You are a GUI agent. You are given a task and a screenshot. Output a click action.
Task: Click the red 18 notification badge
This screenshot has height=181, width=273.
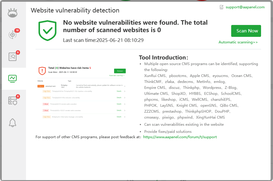(17, 30)
